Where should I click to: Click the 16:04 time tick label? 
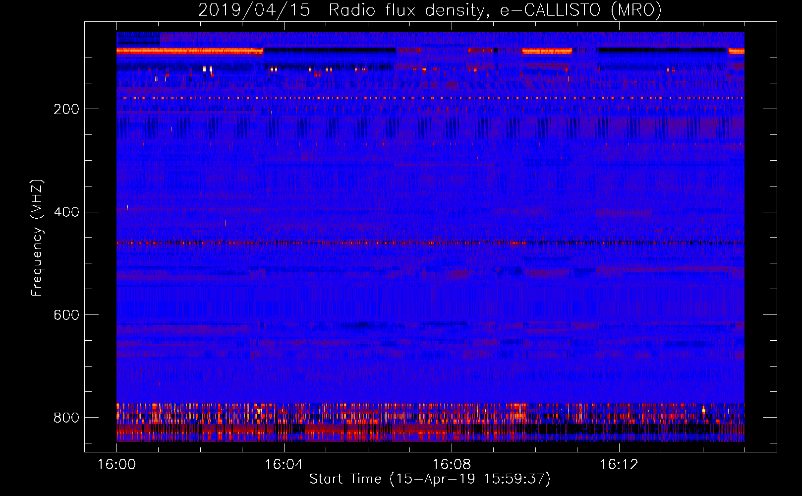pos(284,465)
